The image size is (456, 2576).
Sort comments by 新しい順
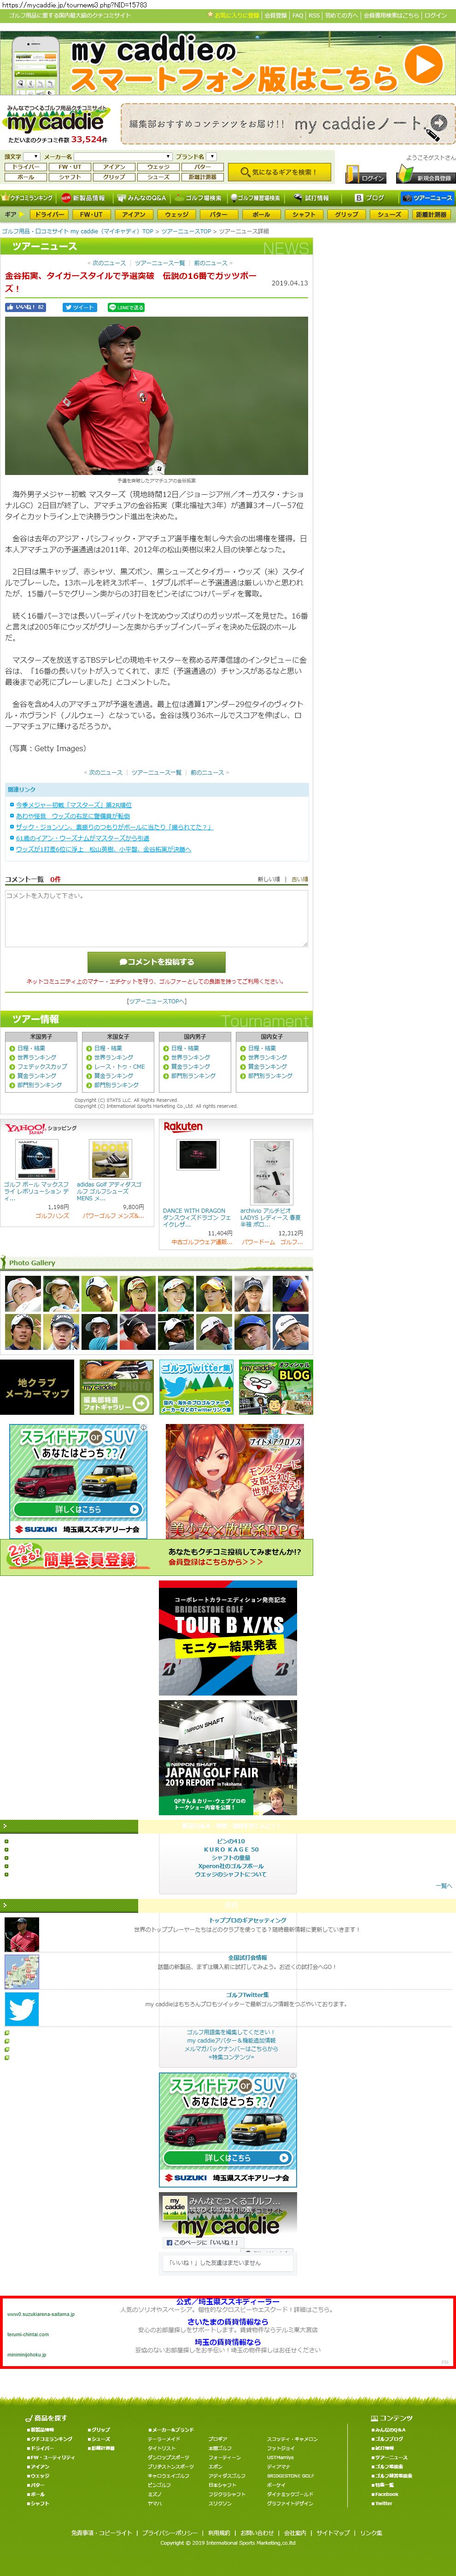tap(268, 879)
